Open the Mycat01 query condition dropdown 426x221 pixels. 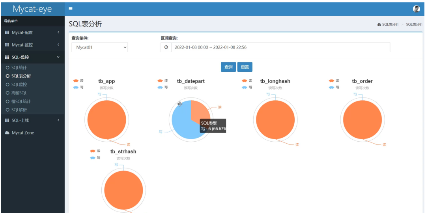coord(99,47)
